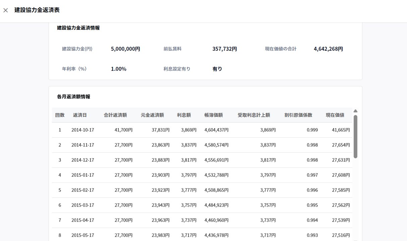
Task: Click the 回数 column header
Action: click(x=60, y=115)
